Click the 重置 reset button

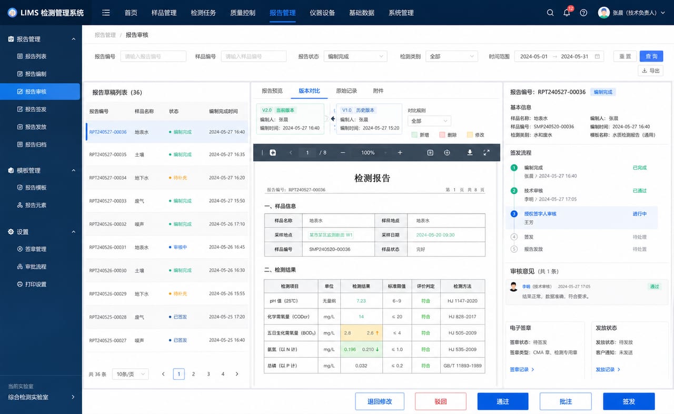(x=625, y=56)
